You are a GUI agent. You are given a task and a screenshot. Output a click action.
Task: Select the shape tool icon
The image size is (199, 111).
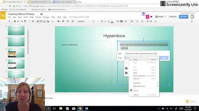coord(48,21)
